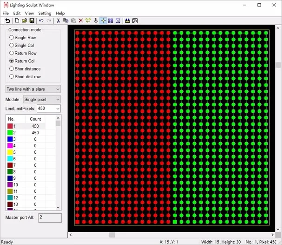Click port list scroll up arrow
Screen dimensions: 282x245
click(58, 118)
